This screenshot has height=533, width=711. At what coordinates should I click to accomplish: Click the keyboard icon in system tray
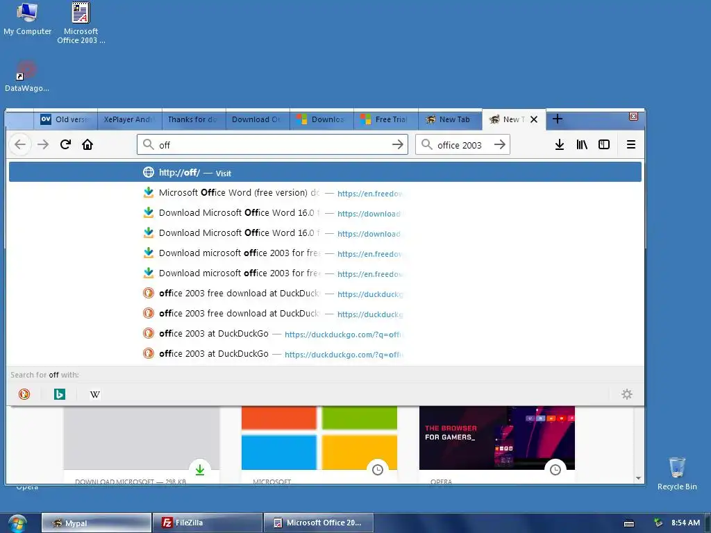629,523
